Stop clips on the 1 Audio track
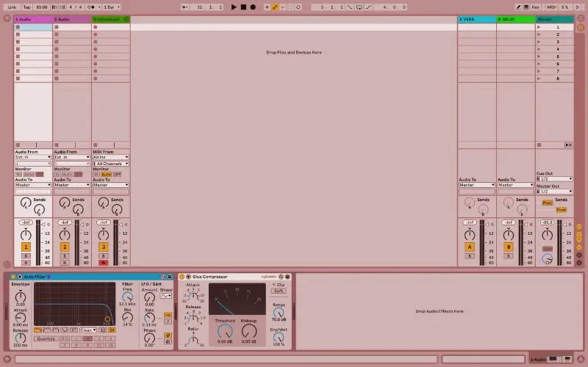 pyautogui.click(x=18, y=145)
